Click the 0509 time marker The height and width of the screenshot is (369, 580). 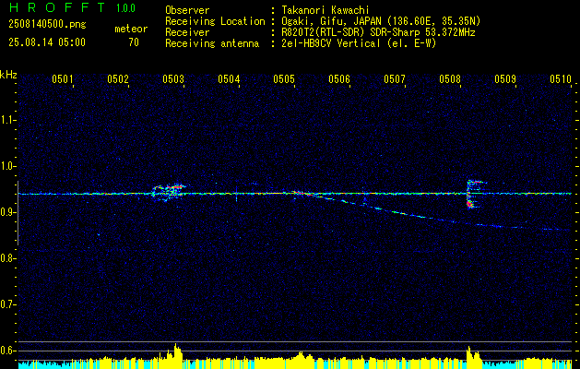[505, 79]
